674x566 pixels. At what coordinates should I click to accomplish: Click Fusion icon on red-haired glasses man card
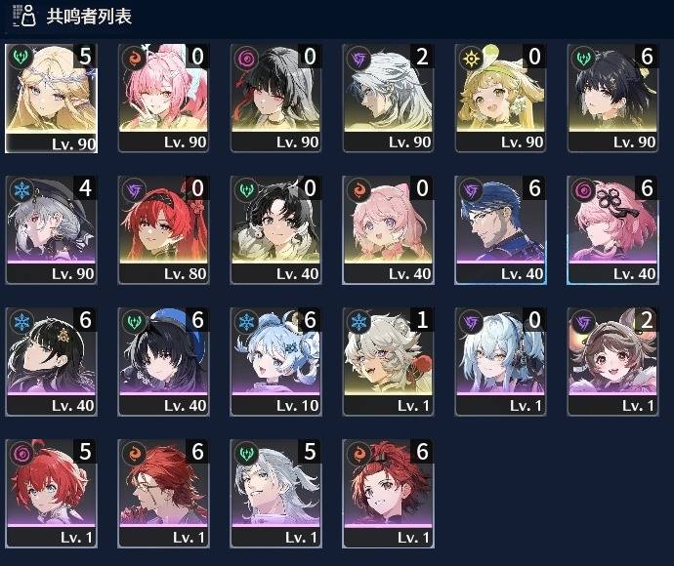pyautogui.click(x=133, y=452)
